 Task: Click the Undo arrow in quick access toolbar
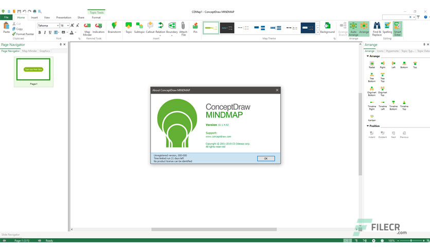pos(24,11)
